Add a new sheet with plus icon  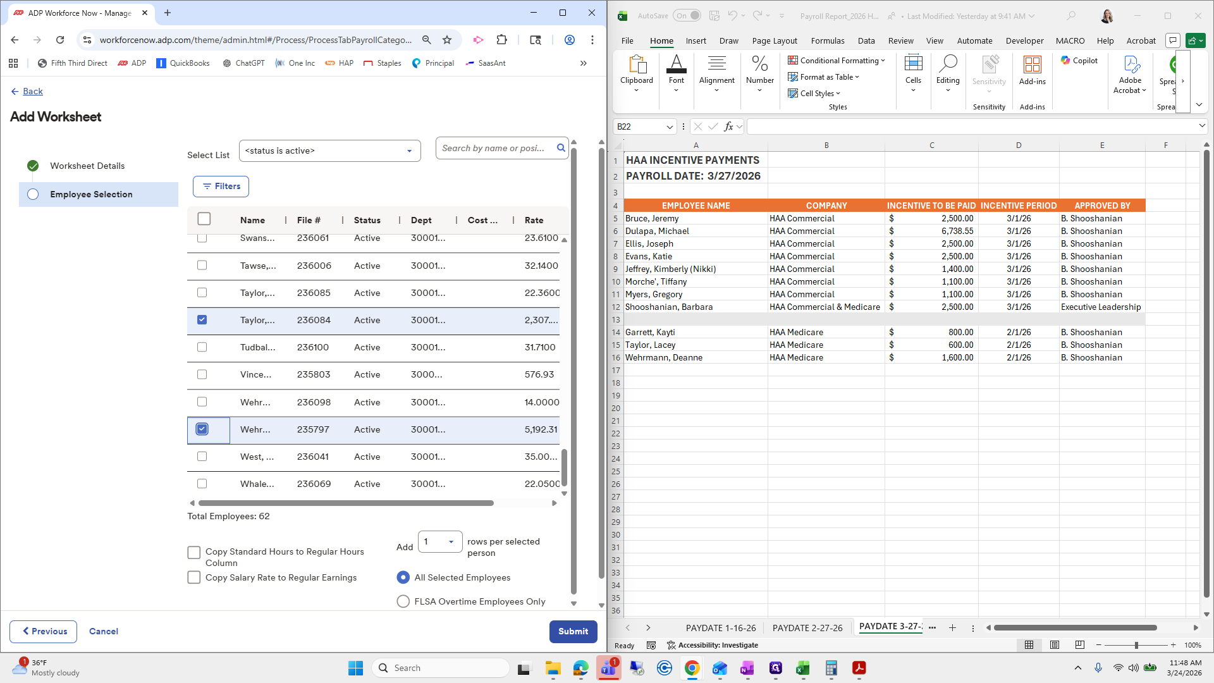(x=952, y=628)
